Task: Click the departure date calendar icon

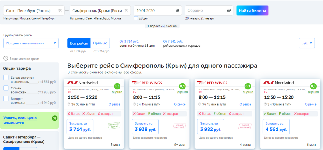Action: 178,11
